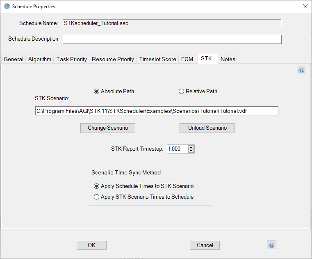Viewport: 312px width, 259px height.
Task: Close the Schedule Properties dialog
Action: click(x=305, y=6)
